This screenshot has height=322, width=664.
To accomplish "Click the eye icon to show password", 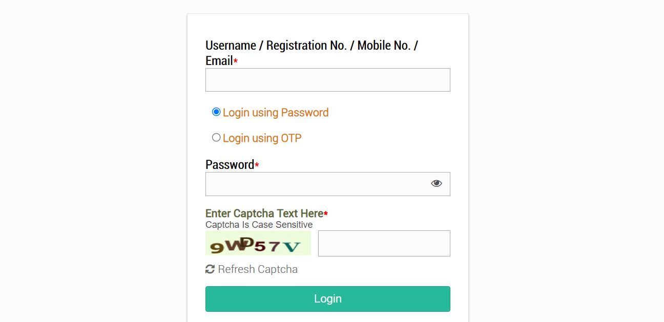I will 436,183.
